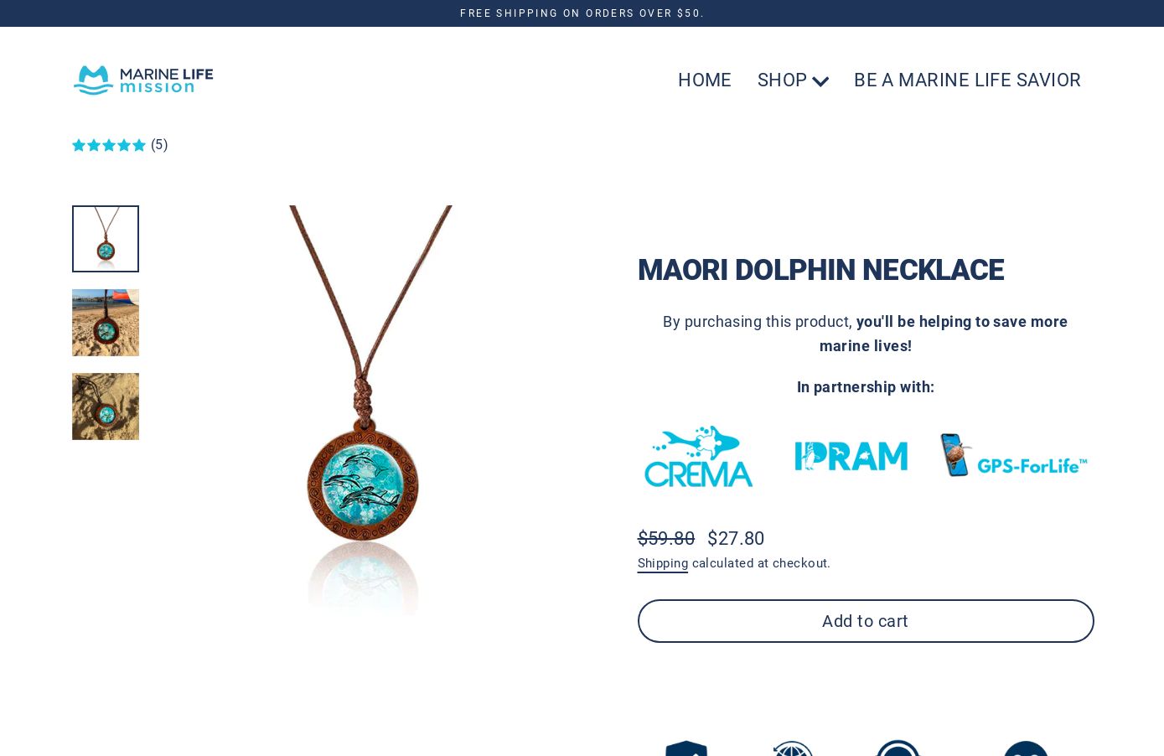Screen dimensions: 1164x756
Task: Click the main dolphin necklace product image
Action: coord(363,411)
